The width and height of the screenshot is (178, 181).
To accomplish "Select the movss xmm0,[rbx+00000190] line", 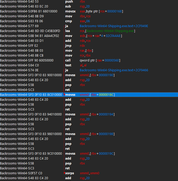I will pyautogui.click(x=89, y=75).
